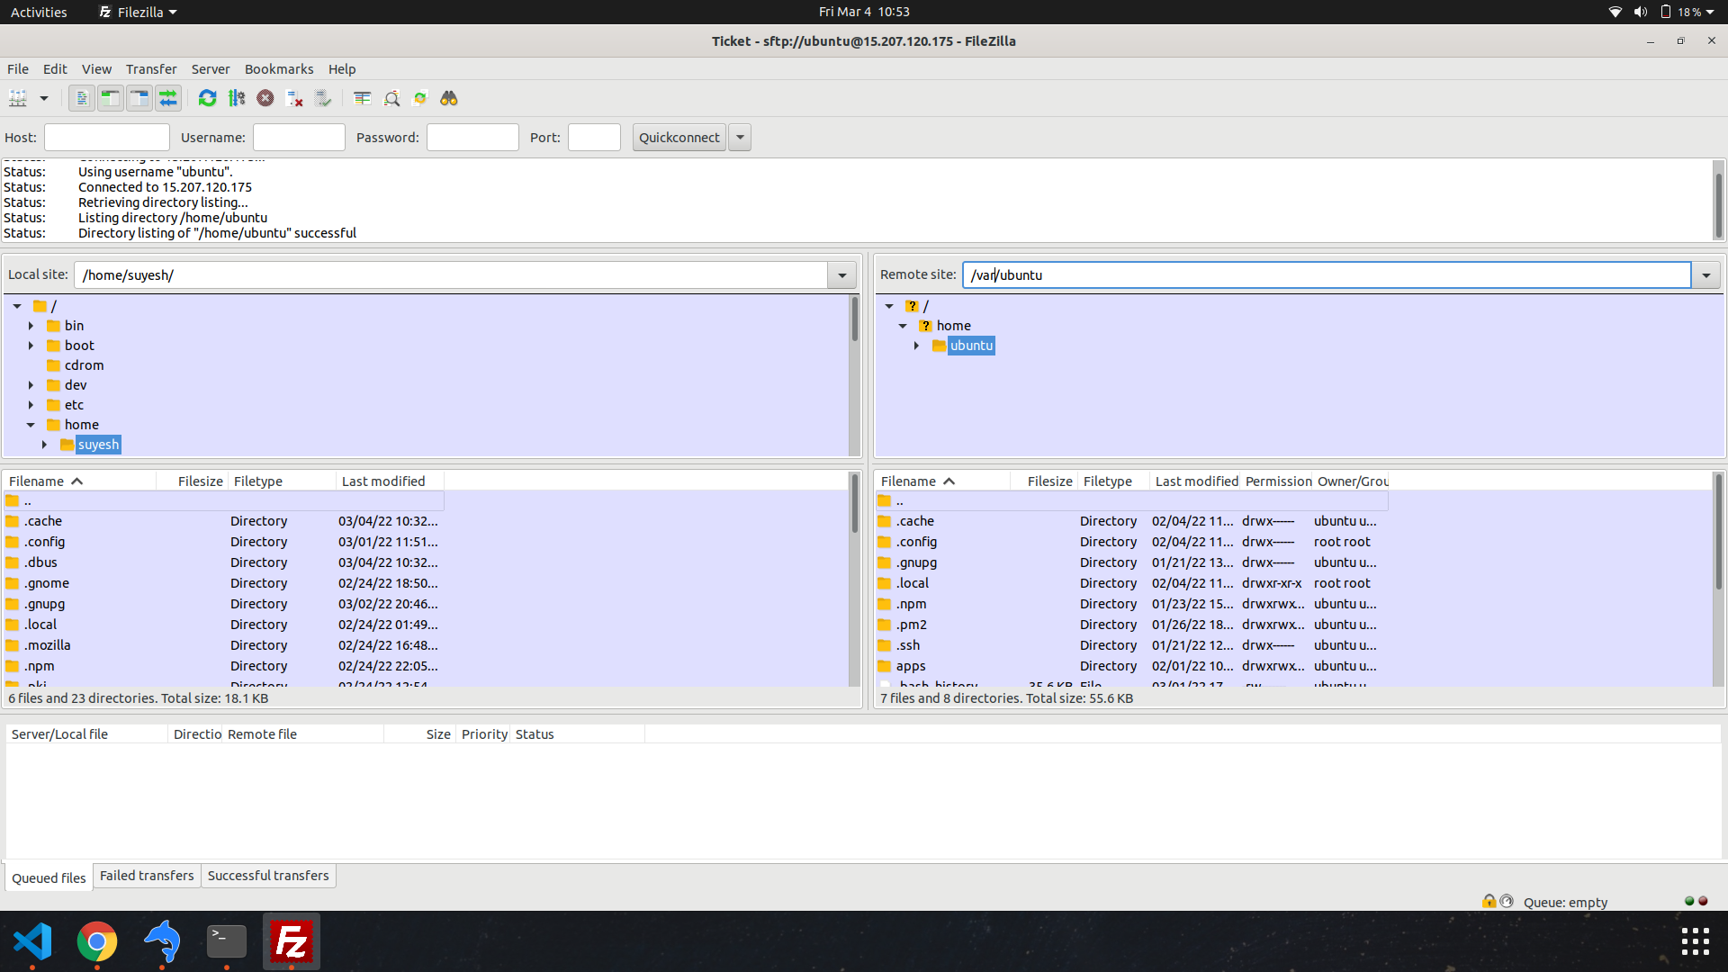Toggle the transfer queue display
This screenshot has width=1728, height=972.
(168, 98)
